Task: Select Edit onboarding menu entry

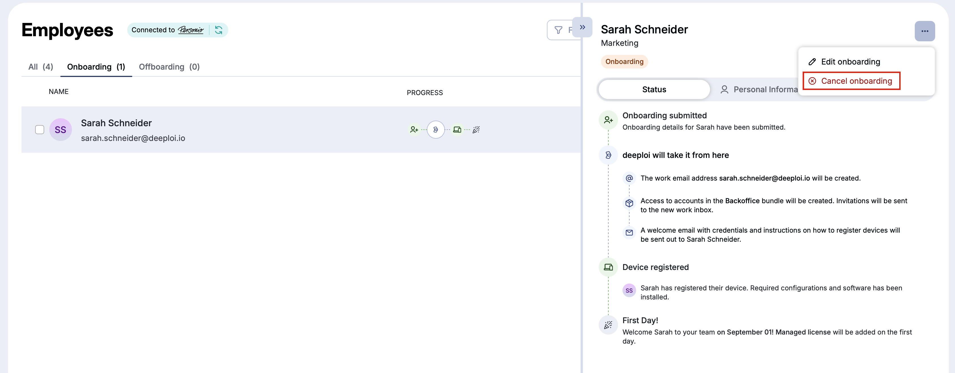Action: [850, 62]
